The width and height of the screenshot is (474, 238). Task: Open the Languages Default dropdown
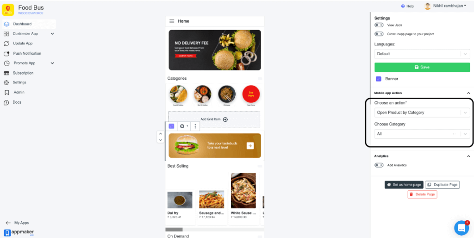click(422, 54)
